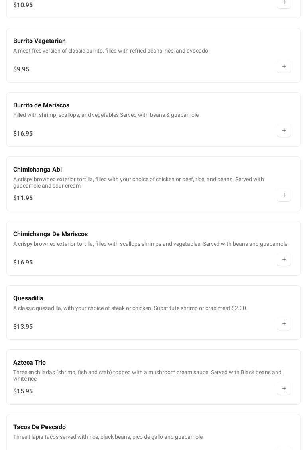Add Burrito de Mariscos using plus icon
The height and width of the screenshot is (450, 307).
point(284,130)
